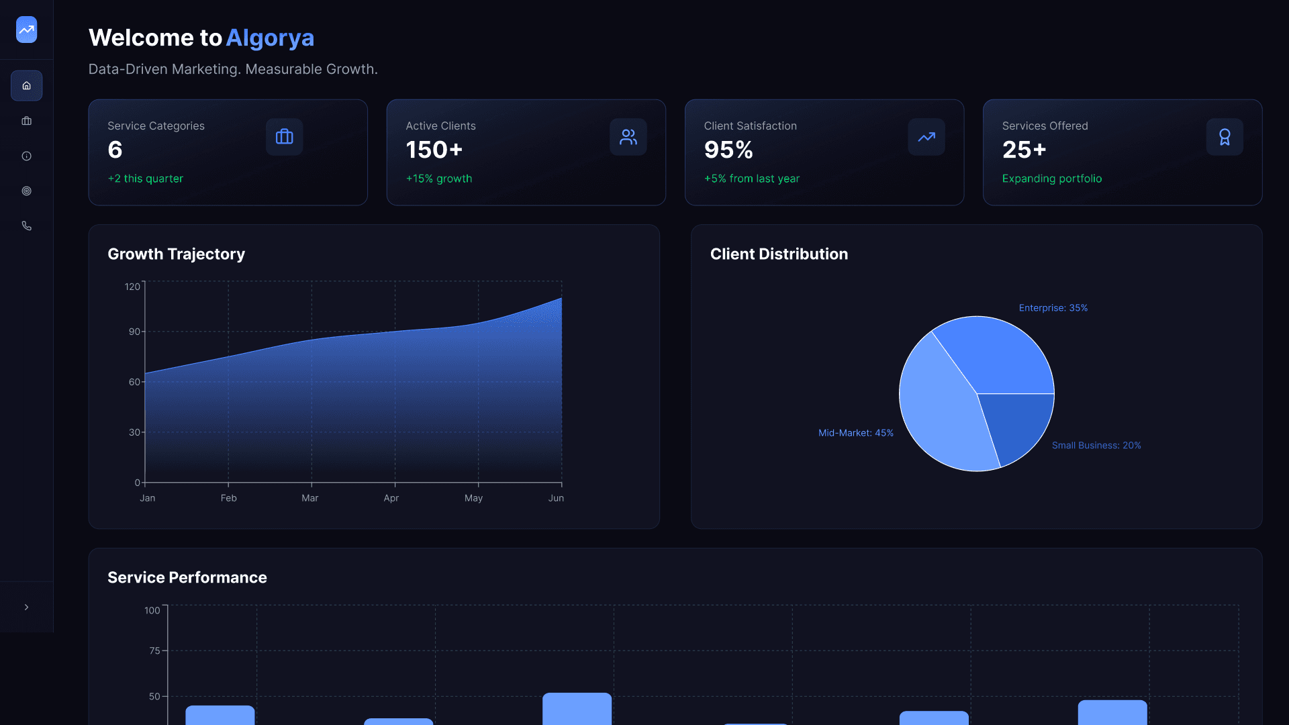Click the first Service Performance bar
Image resolution: width=1289 pixels, height=725 pixels.
pyautogui.click(x=220, y=715)
